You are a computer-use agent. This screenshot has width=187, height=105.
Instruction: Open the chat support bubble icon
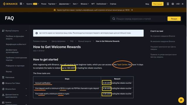pos(181,100)
